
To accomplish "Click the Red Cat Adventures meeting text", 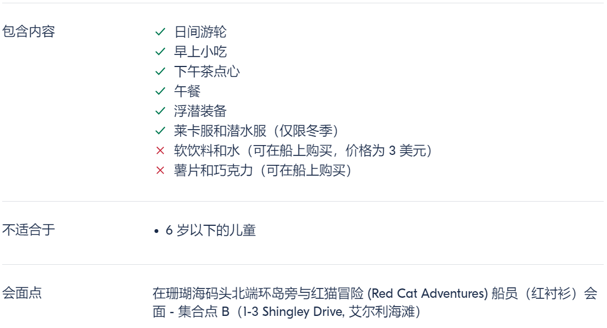I will tap(427, 293).
